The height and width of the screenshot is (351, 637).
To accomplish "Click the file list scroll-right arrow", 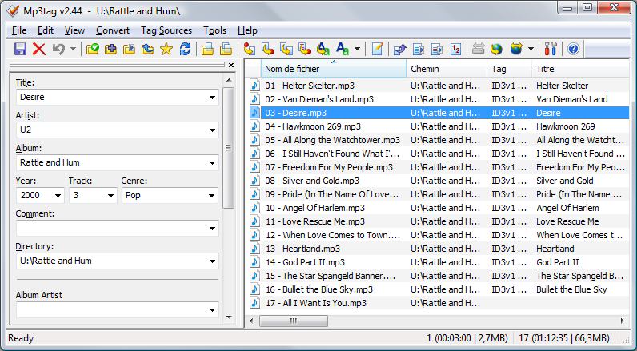I will tap(622, 321).
